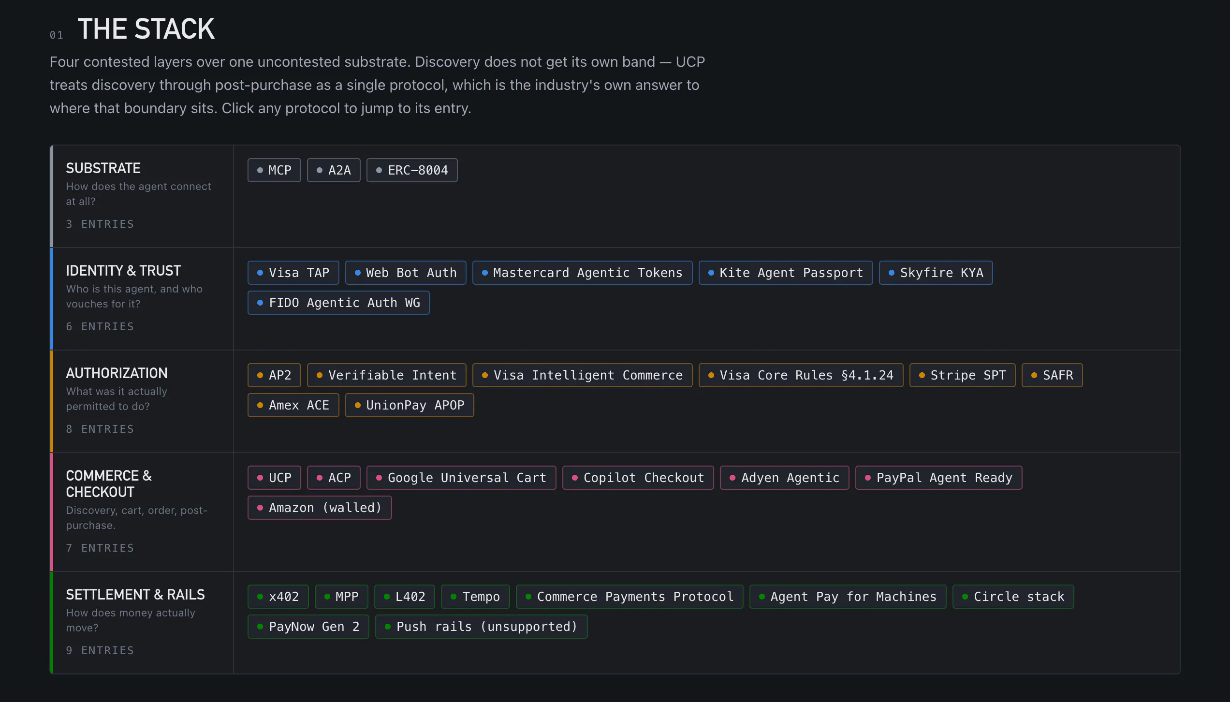1230x702 pixels.
Task: Click the Amex ACE chip
Action: click(x=293, y=405)
